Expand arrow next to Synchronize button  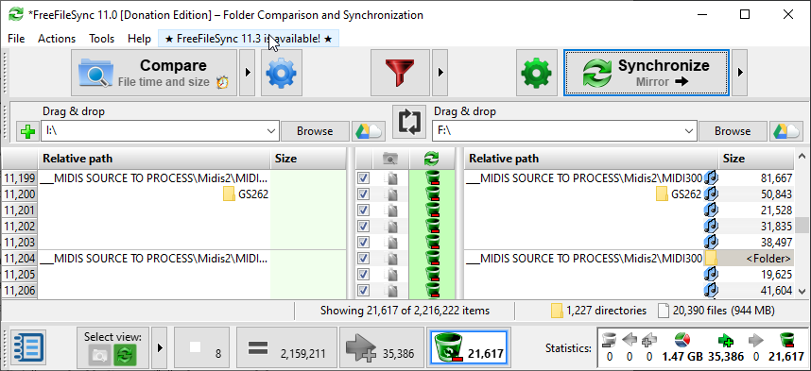[x=739, y=73]
